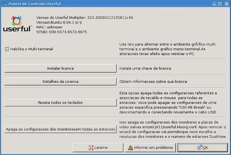
Task: Click the VersaoUbuntu 8.04.1 text
Action: (x=59, y=23)
